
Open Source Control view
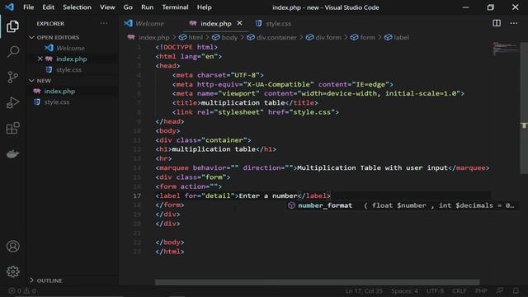click(x=12, y=77)
